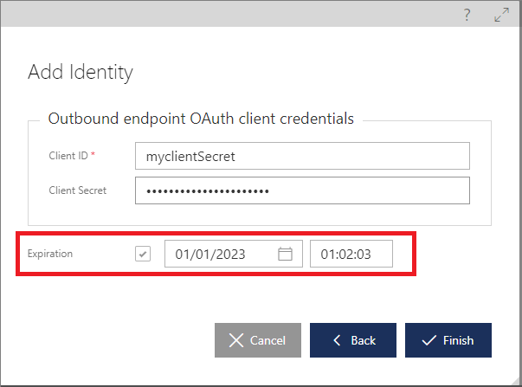Select the expiration time field 01:02:03
The width and height of the screenshot is (522, 387).
[x=351, y=254]
